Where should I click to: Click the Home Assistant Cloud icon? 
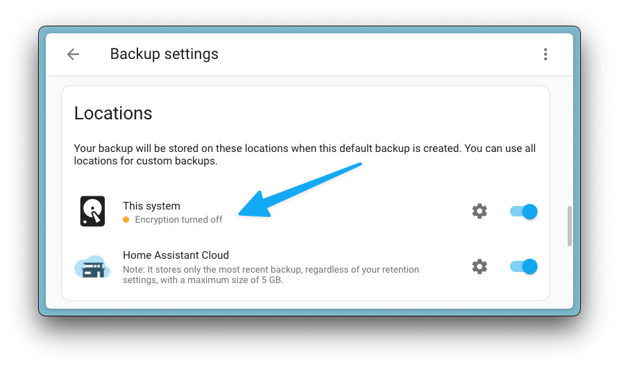pyautogui.click(x=92, y=266)
